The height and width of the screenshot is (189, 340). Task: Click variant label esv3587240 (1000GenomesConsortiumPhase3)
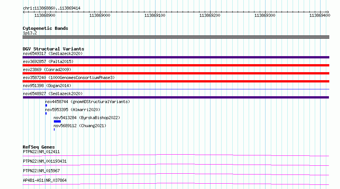point(69,78)
